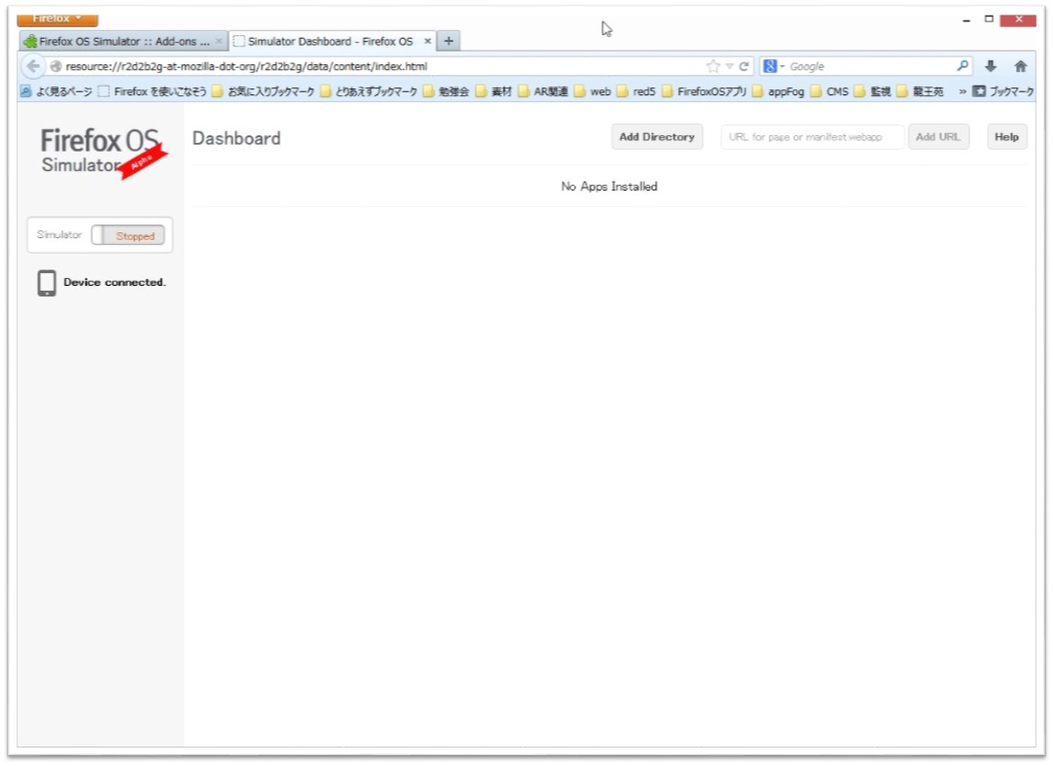Open AR関連 bookmark folder
This screenshot has width=1053, height=766.
tap(543, 91)
